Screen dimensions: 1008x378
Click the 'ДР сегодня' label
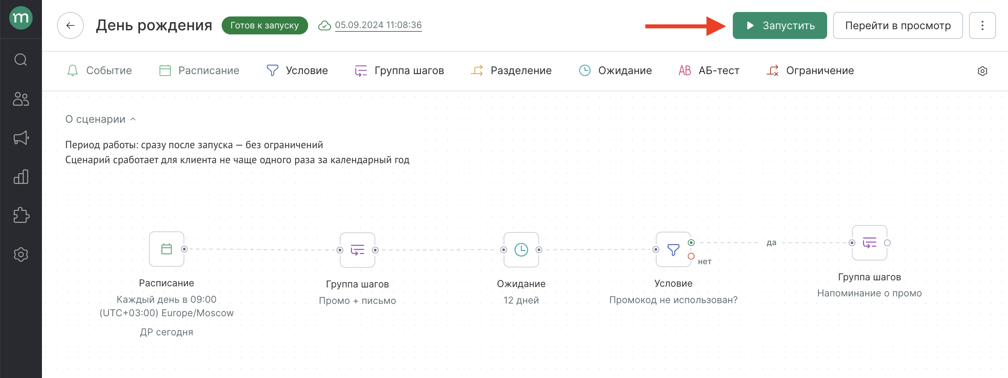pos(166,332)
